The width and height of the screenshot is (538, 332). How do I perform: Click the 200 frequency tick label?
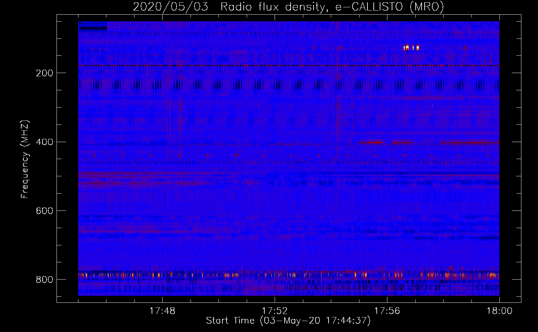point(45,73)
